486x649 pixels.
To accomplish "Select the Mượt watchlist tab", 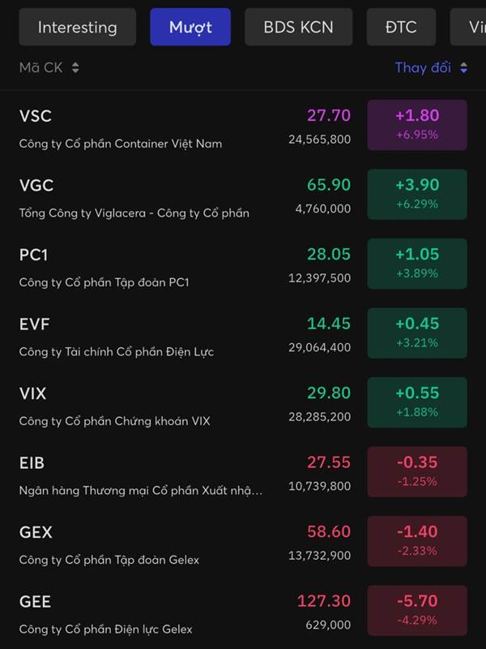I will (190, 28).
